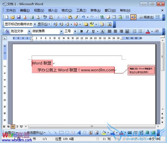This screenshot has width=167, height=143.
Task: Open the 视图(V) menu
Action: click(x=39, y=10)
